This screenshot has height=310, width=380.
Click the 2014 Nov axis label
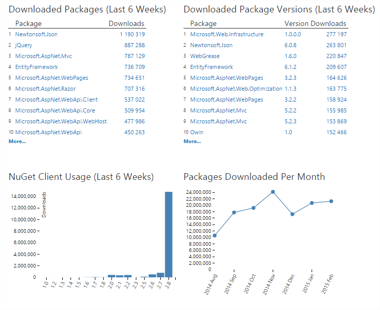click(x=269, y=284)
